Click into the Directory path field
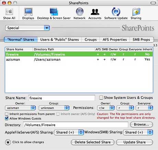Screen dimensions: 158x150 pos(76,125)
